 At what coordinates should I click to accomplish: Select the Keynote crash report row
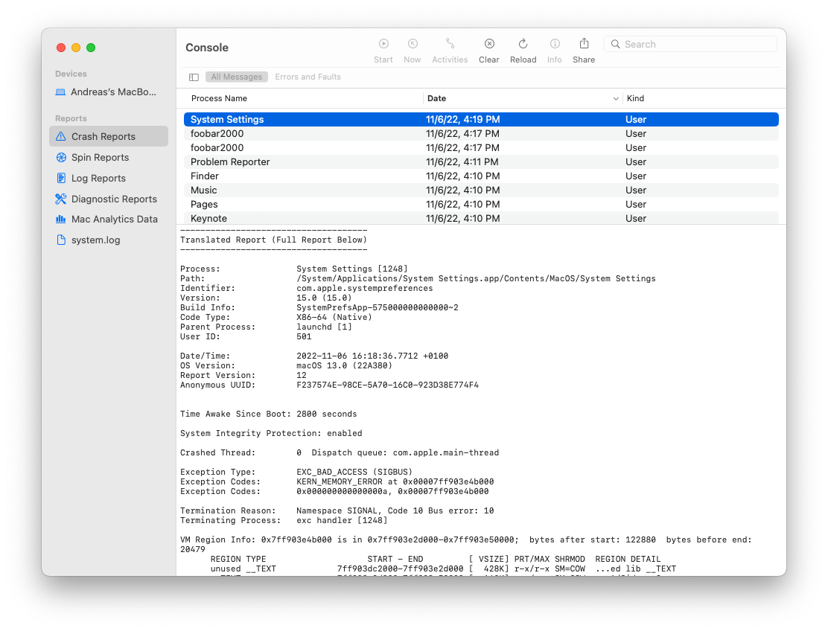coord(481,218)
